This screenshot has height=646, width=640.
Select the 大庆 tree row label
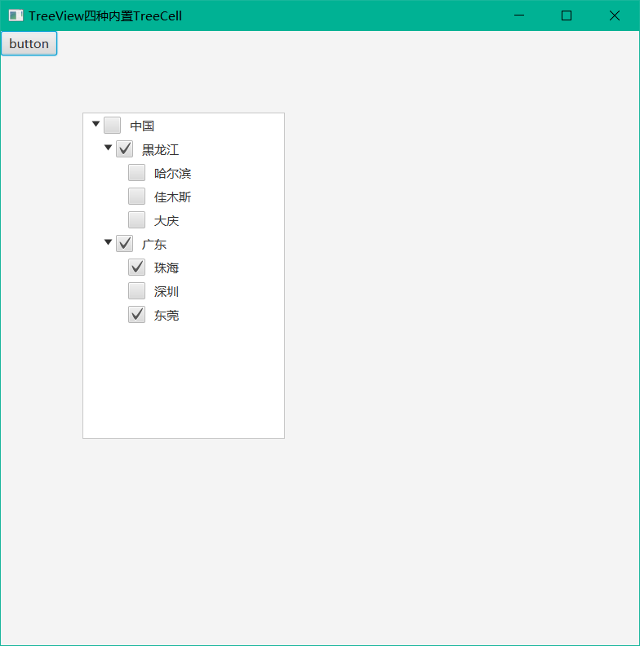(167, 221)
